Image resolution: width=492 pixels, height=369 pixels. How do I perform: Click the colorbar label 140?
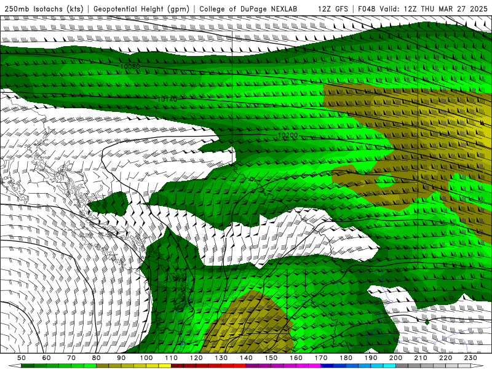point(246,358)
